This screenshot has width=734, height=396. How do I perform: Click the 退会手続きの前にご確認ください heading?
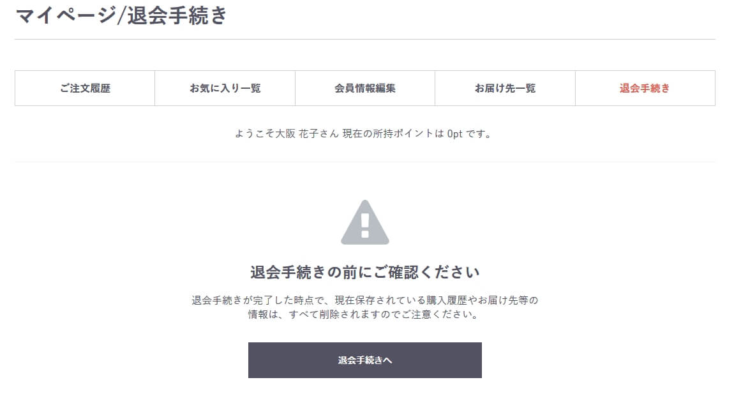click(x=364, y=272)
